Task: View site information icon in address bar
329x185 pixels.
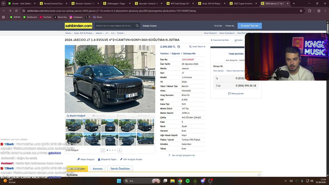Action: 24,11
